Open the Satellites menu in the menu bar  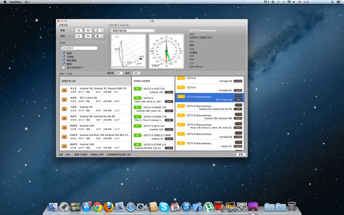click(15, 2)
